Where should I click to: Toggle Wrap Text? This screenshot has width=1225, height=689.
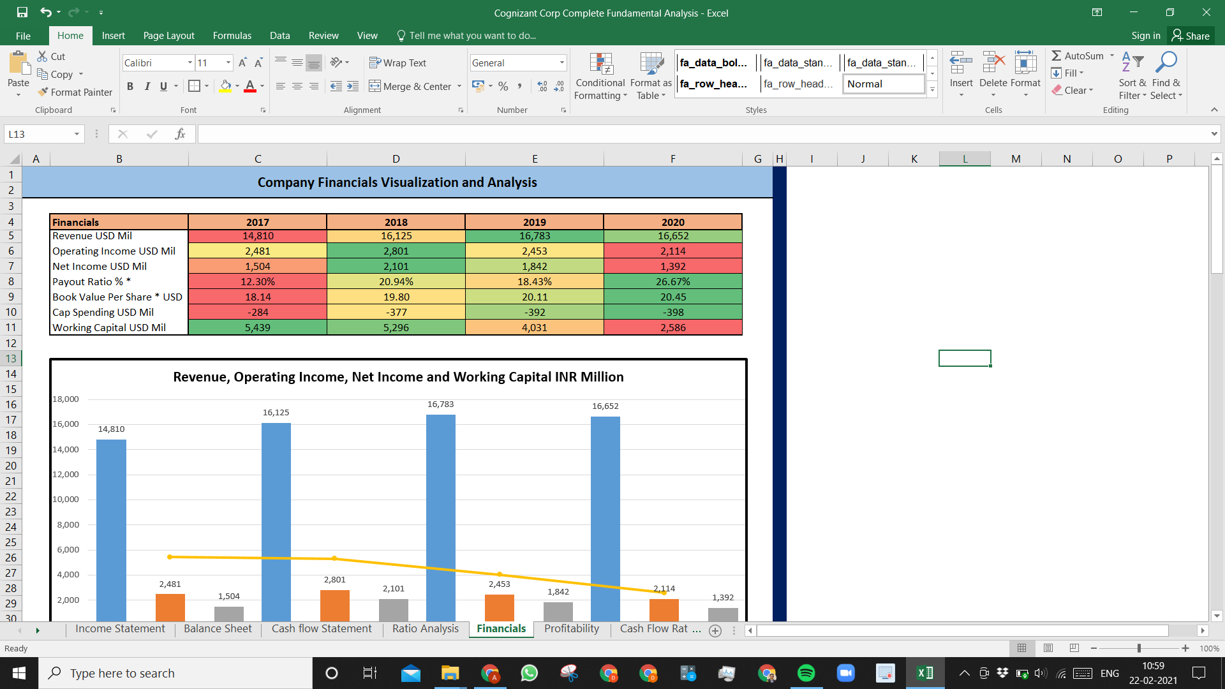point(397,63)
